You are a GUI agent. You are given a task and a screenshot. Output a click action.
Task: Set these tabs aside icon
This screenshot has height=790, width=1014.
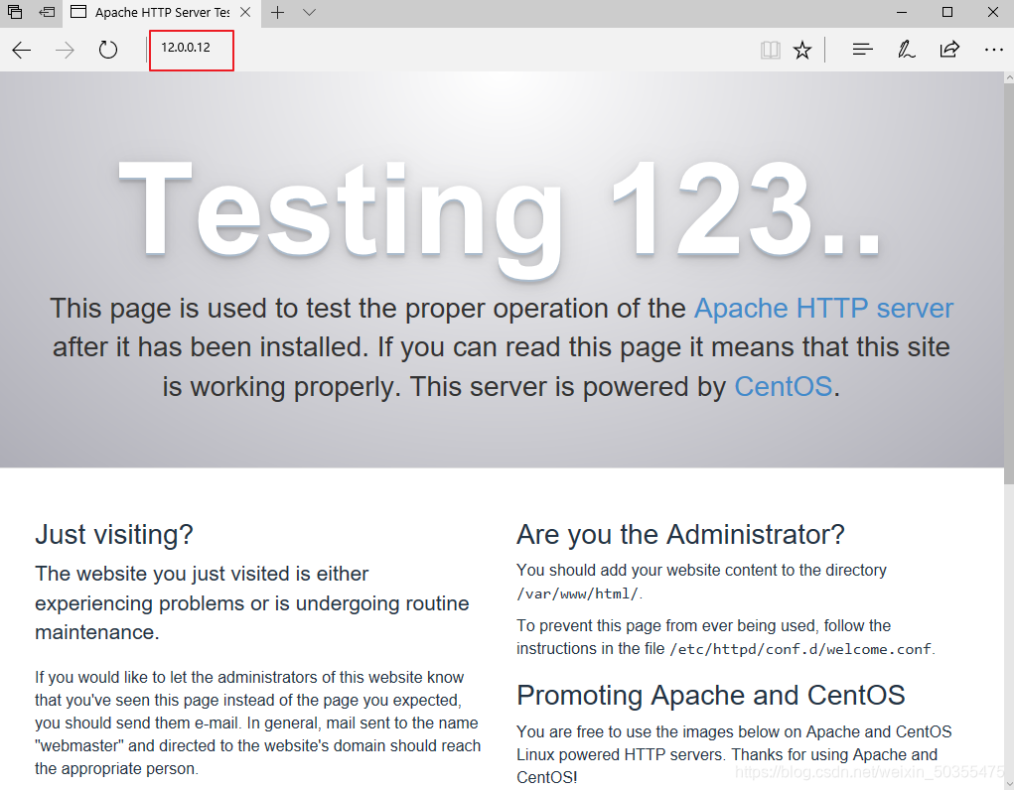coord(47,12)
